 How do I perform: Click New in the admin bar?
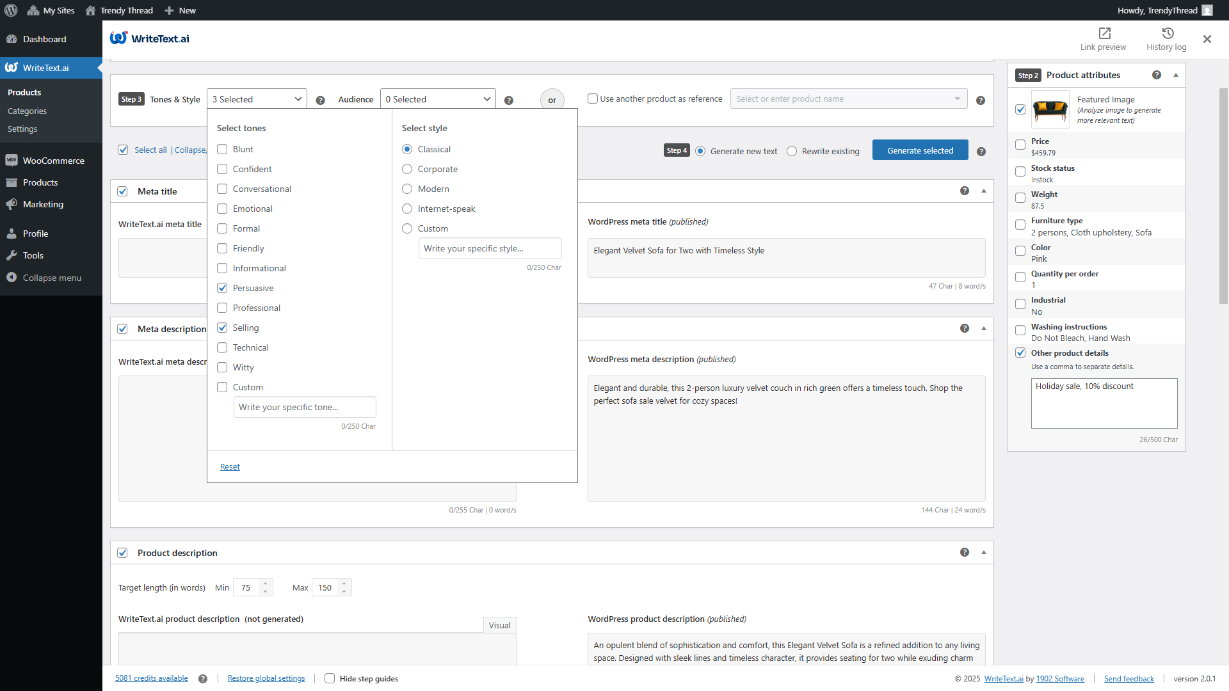tap(181, 10)
